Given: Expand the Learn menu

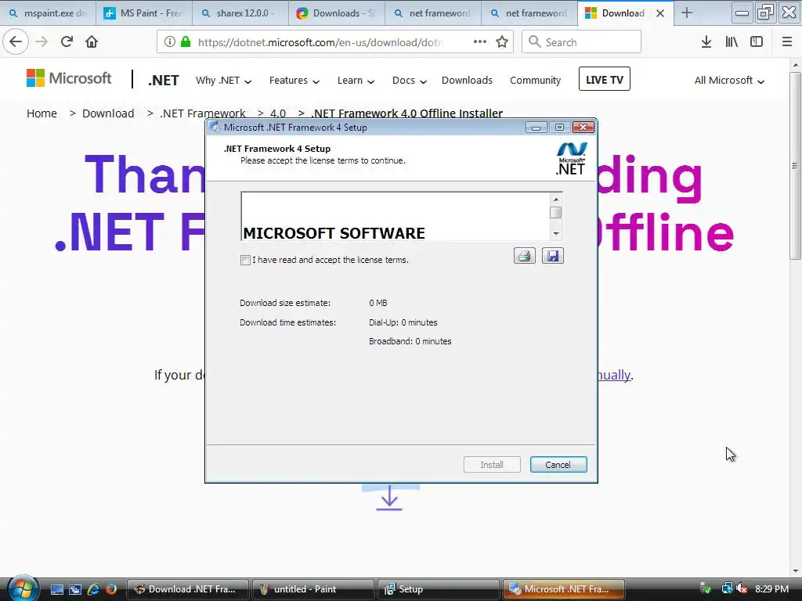Looking at the screenshot, I should click(356, 81).
